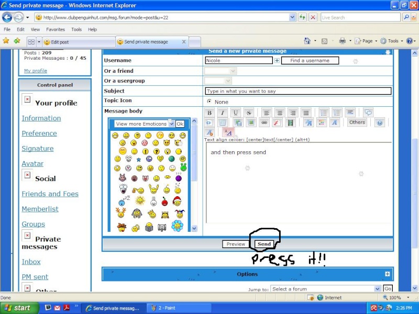Click the Go button beside forum jump

388,289
